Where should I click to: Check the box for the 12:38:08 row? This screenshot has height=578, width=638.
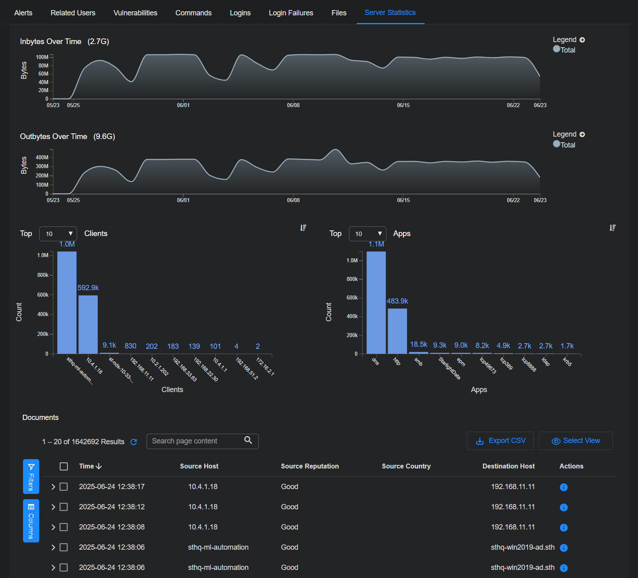[64, 527]
